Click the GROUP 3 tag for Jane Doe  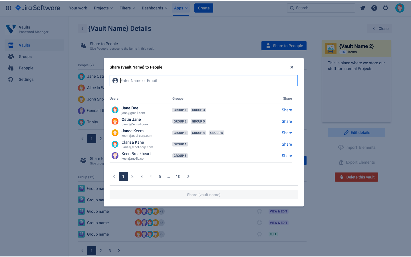(198, 110)
